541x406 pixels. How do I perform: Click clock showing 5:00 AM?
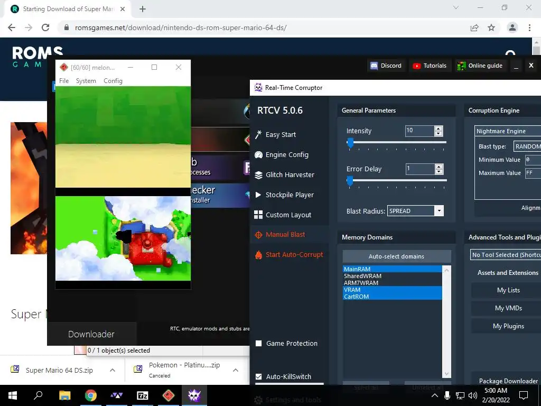(496, 391)
